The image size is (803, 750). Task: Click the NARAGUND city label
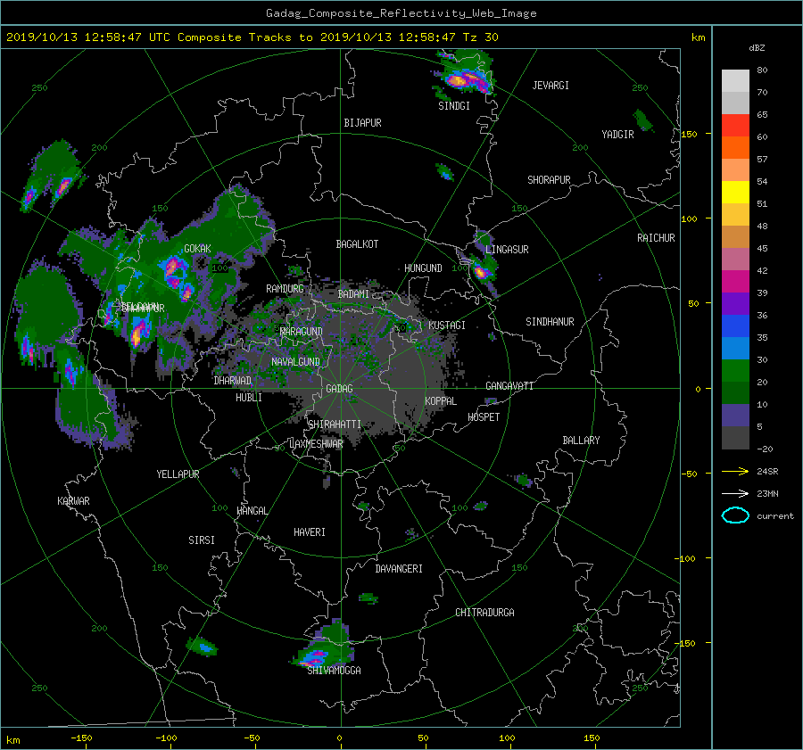(x=302, y=332)
